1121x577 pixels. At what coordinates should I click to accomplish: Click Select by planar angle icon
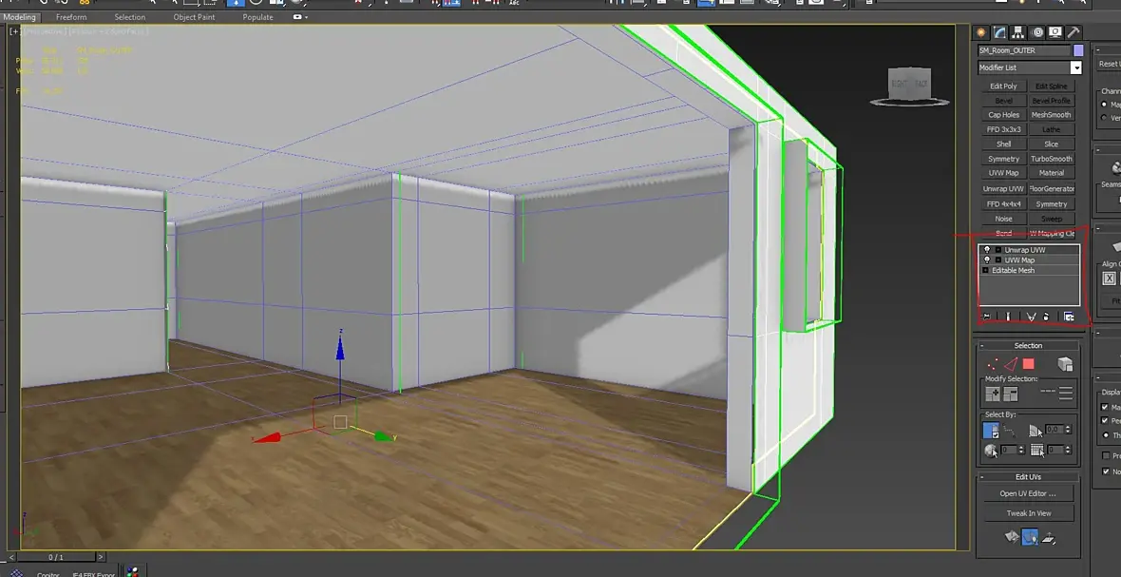[1035, 431]
